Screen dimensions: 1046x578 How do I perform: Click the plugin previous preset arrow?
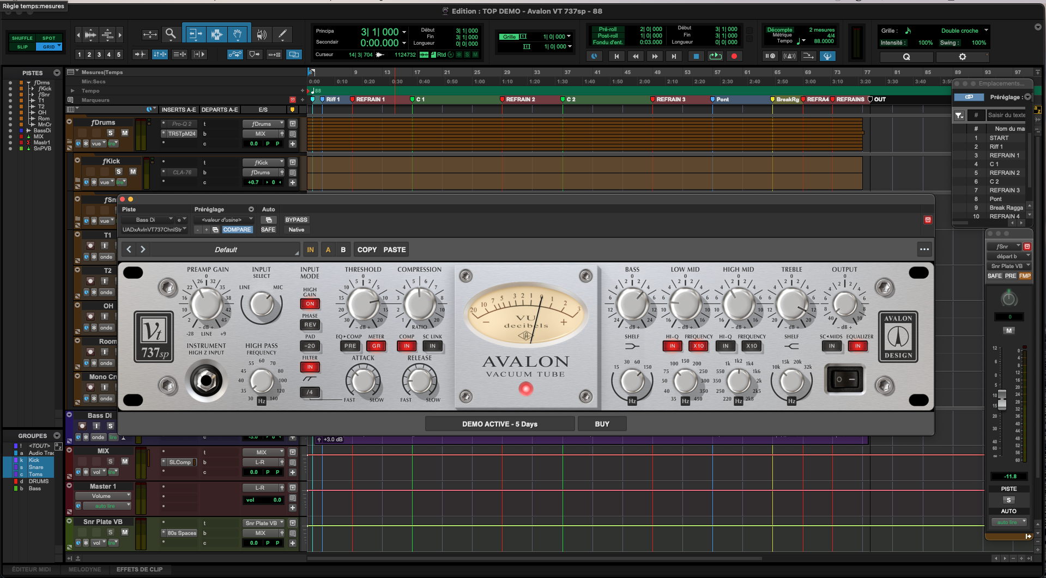(129, 250)
